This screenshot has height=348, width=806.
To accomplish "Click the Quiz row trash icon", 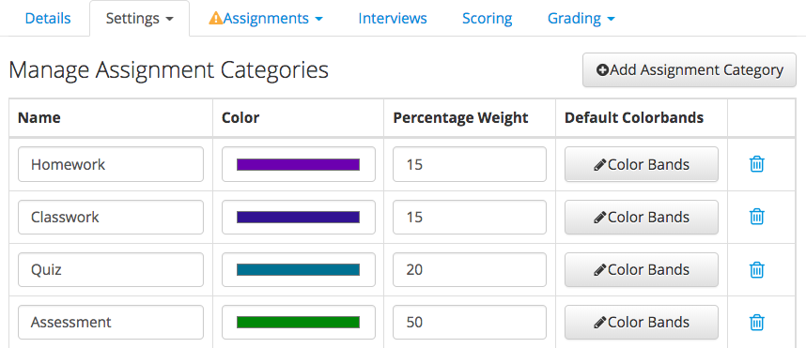I will pyautogui.click(x=756, y=269).
